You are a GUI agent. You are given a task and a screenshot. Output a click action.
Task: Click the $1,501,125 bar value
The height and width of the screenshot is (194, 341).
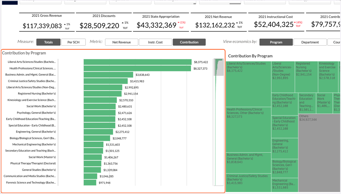(x=113, y=151)
